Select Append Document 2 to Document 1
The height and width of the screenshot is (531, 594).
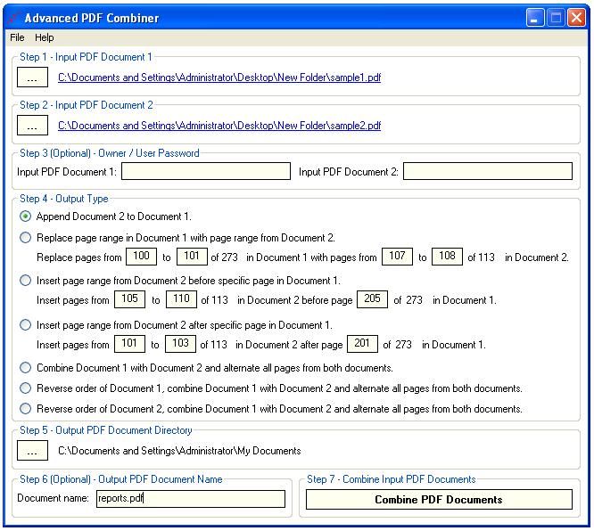pos(25,216)
